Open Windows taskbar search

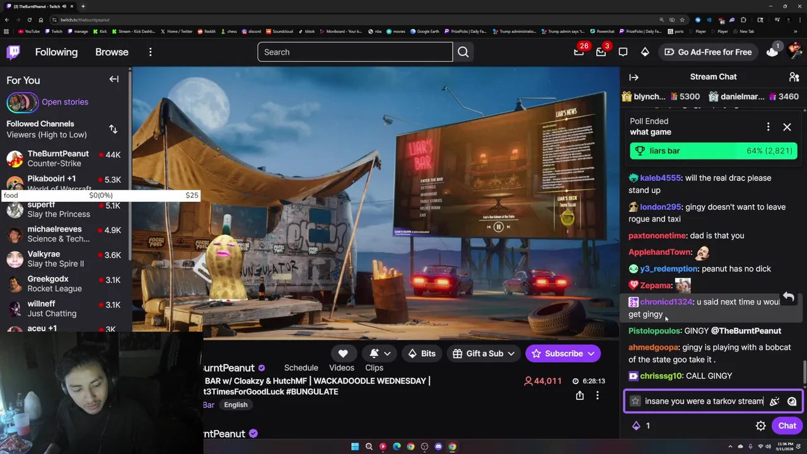369,446
